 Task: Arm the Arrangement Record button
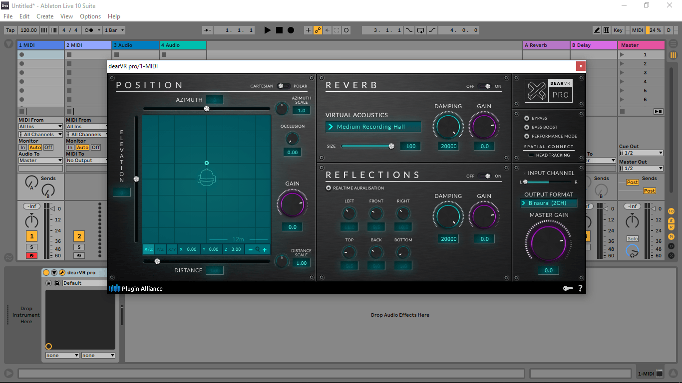coord(291,30)
